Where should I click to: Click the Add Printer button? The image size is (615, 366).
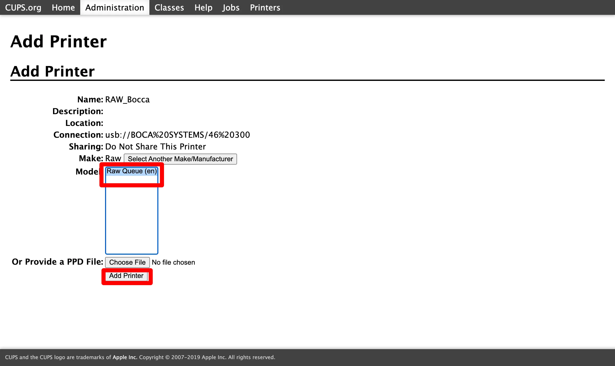[x=126, y=276]
